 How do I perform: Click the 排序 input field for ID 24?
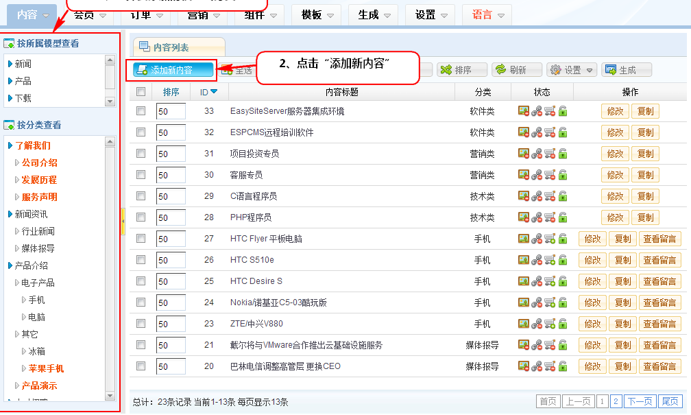171,303
